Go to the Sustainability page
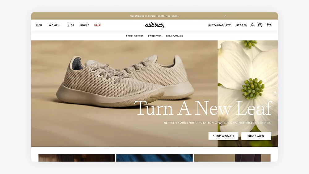The image size is (309, 174). [x=219, y=25]
